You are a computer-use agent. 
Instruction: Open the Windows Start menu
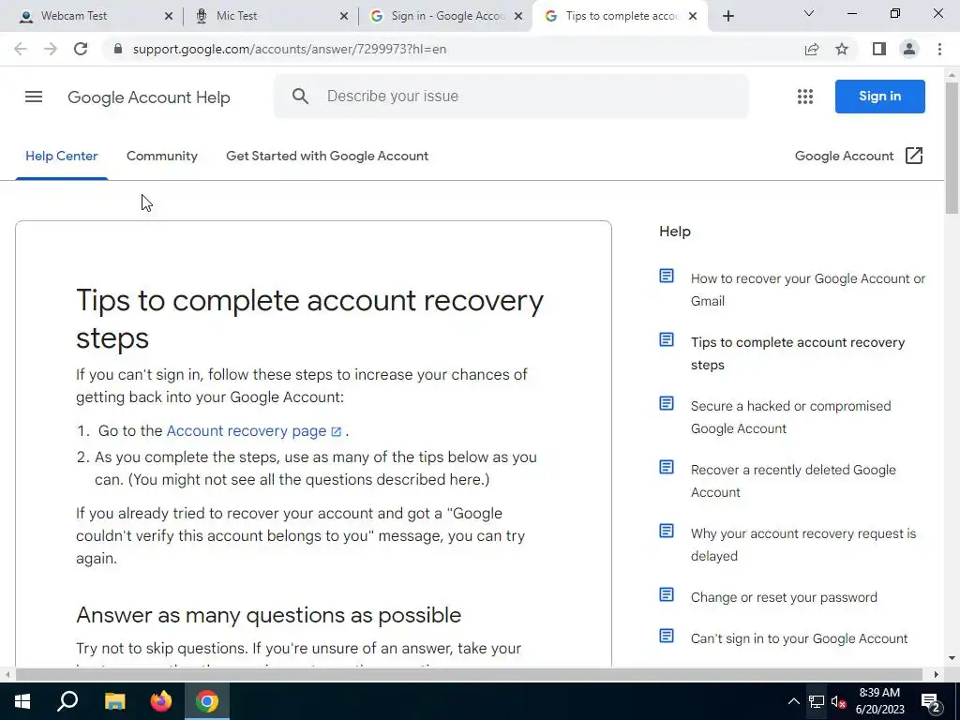pyautogui.click(x=22, y=701)
